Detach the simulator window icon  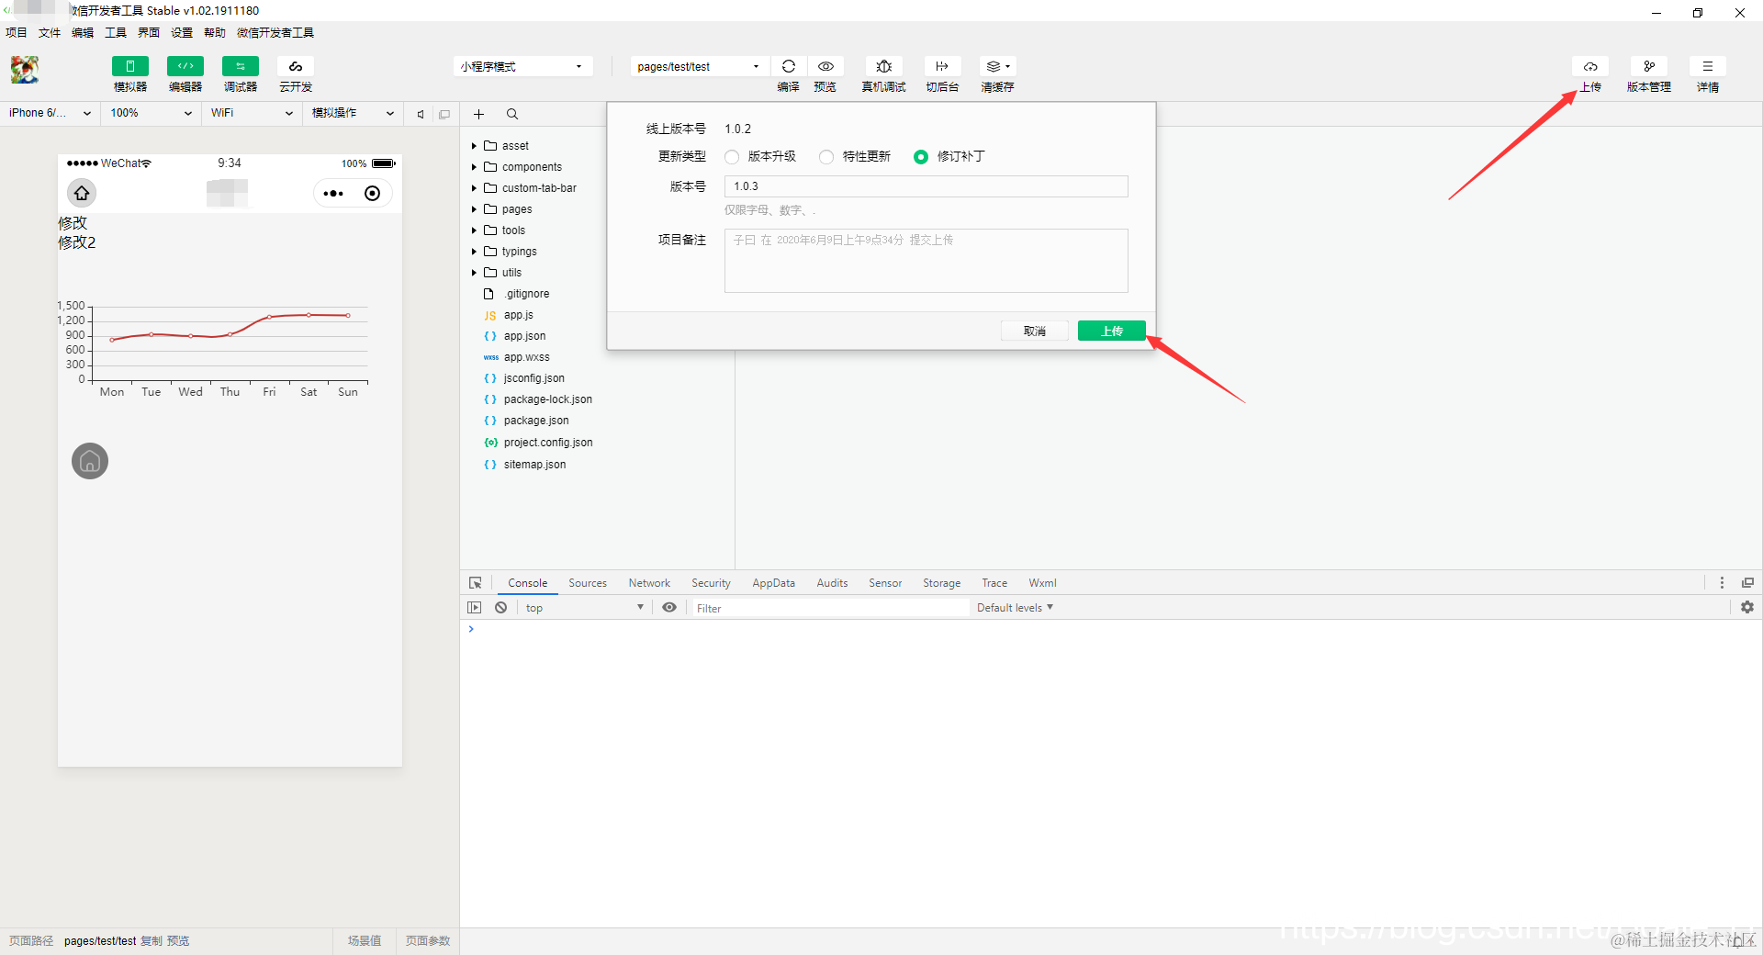pos(444,114)
